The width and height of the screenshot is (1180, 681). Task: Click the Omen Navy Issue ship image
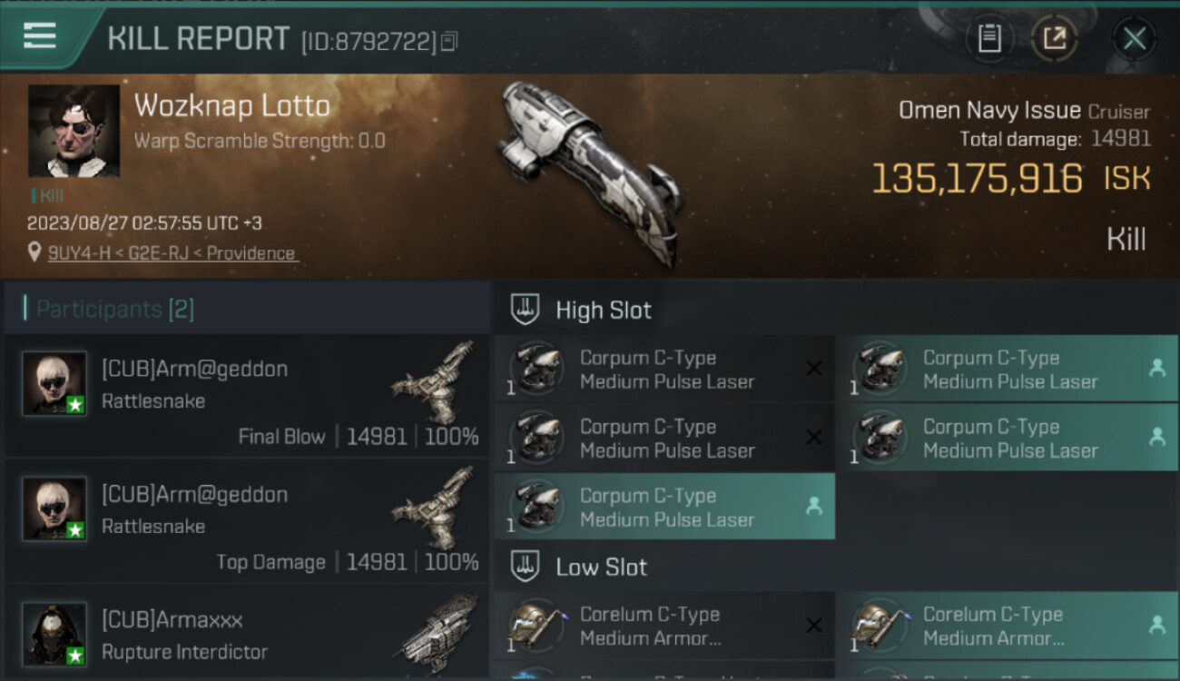tap(588, 173)
